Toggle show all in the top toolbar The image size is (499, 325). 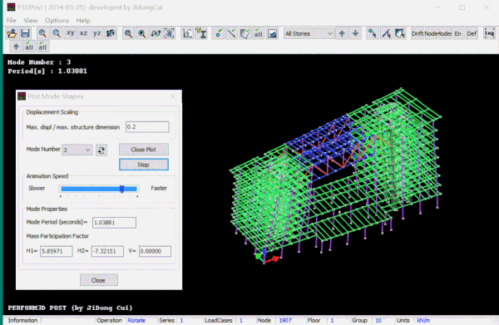259,33
